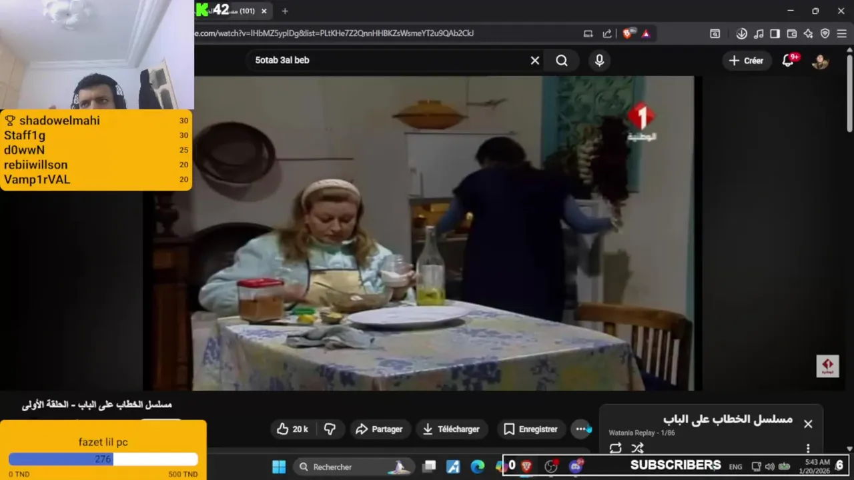Open the YouTube account avatar menu
The width and height of the screenshot is (854, 480).
coord(820,61)
